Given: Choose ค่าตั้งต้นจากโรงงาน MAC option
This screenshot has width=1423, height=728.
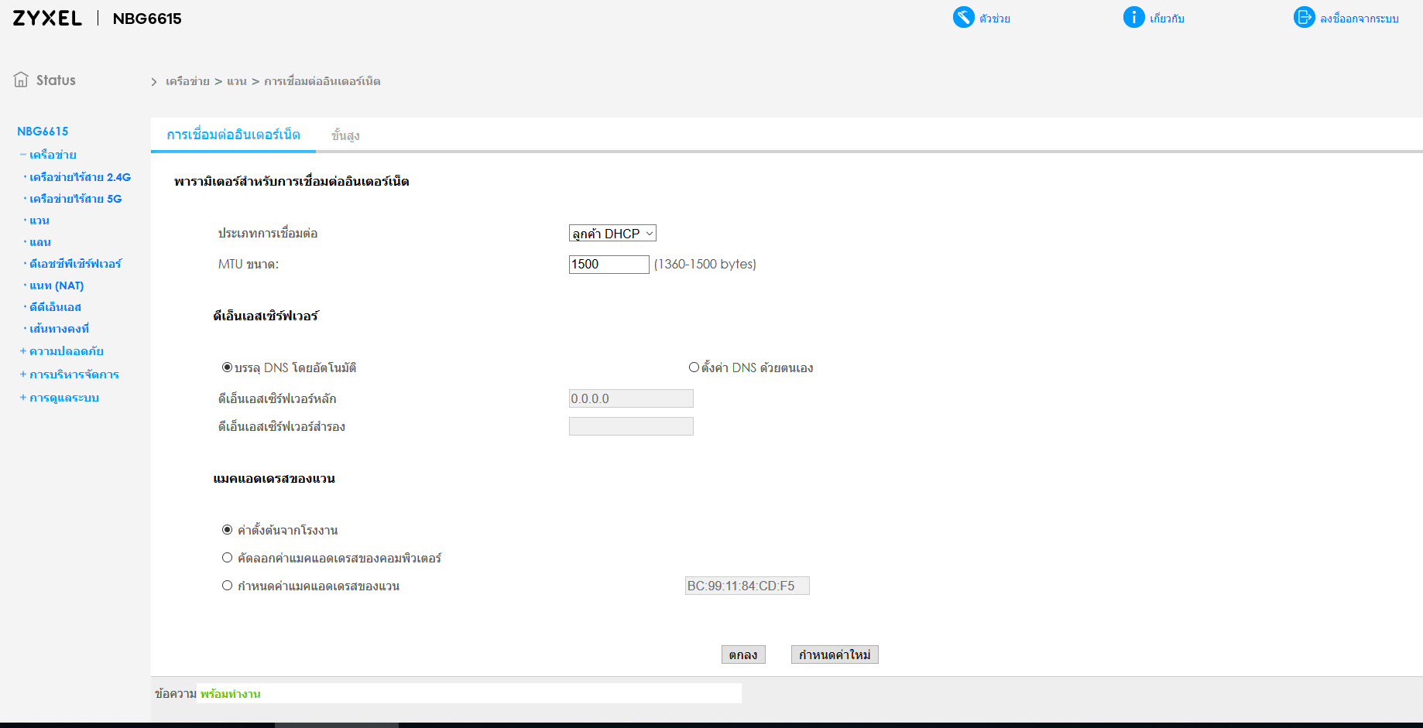Looking at the screenshot, I should click(227, 530).
